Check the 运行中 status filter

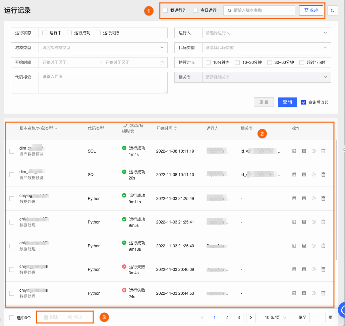point(45,33)
